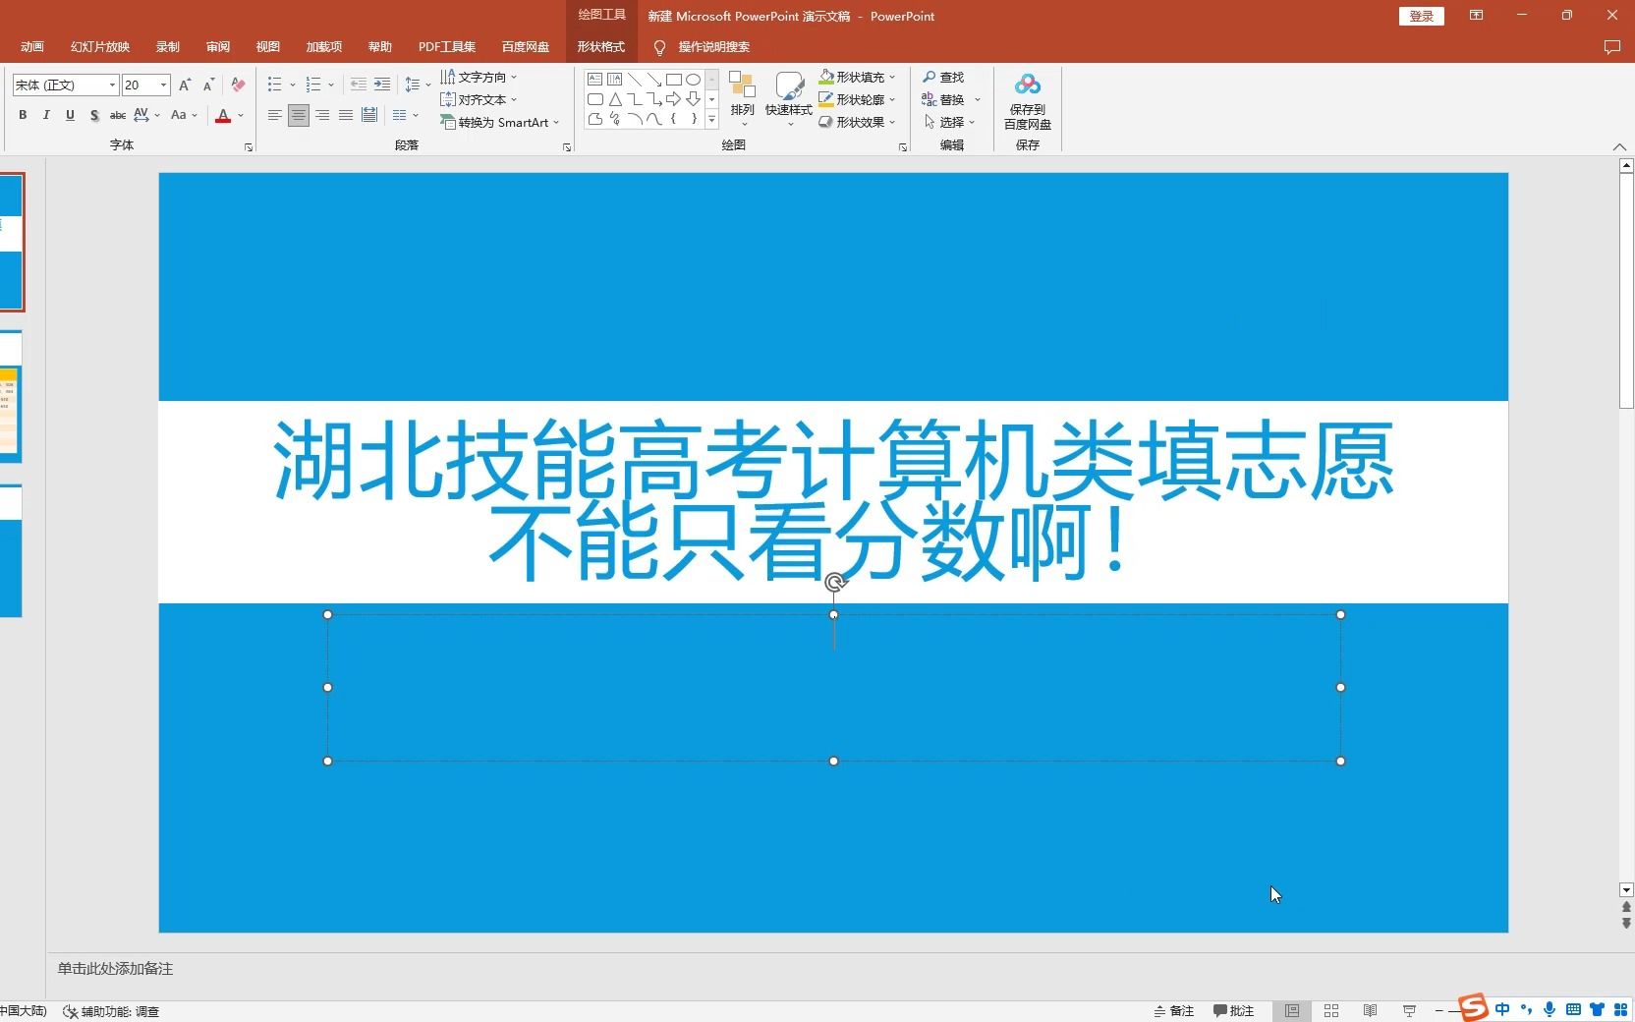Open the 幻灯片放映 ribbon tab
Screen dimensions: 1635x1022
[100, 47]
